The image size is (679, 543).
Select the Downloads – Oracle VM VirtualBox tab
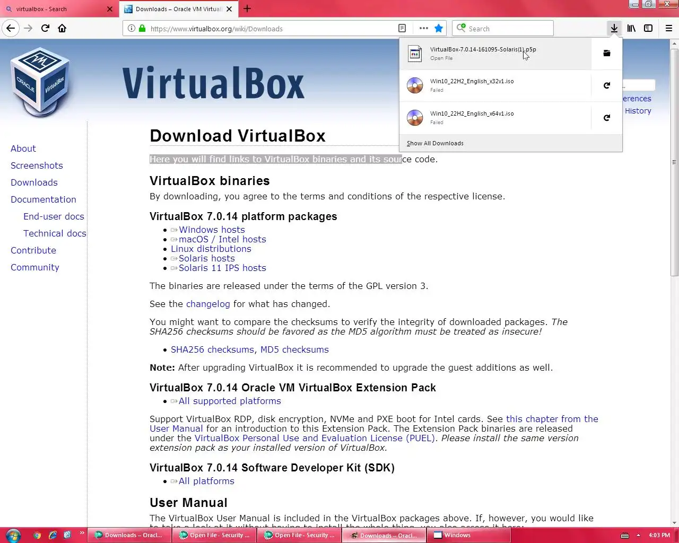(179, 9)
